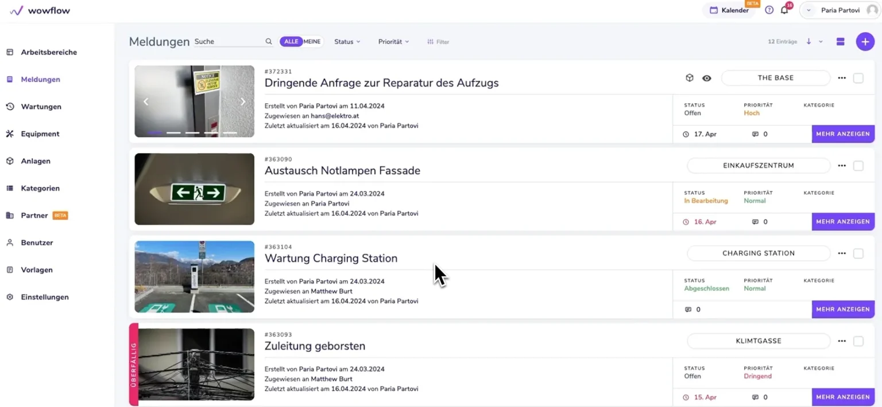Click Mehr Anzeigen for Zuleitung geborsten
This screenshot has width=882, height=407.
[842, 397]
